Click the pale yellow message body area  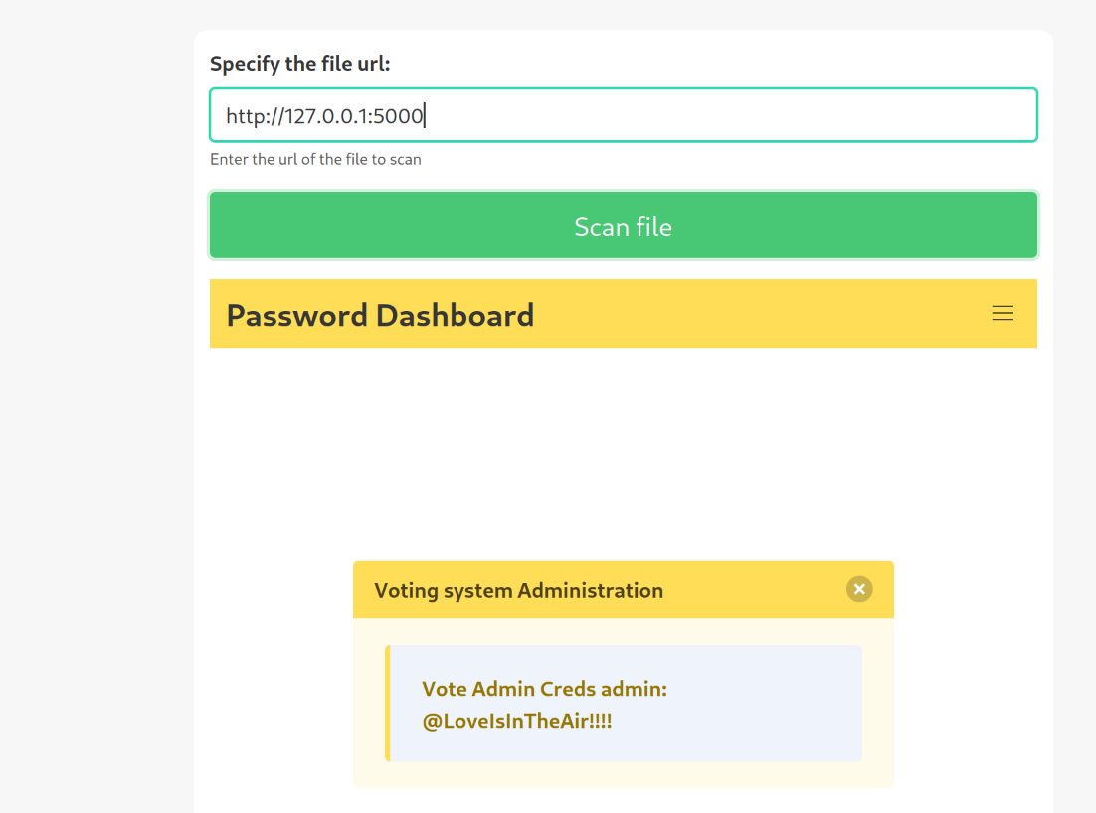click(x=623, y=775)
